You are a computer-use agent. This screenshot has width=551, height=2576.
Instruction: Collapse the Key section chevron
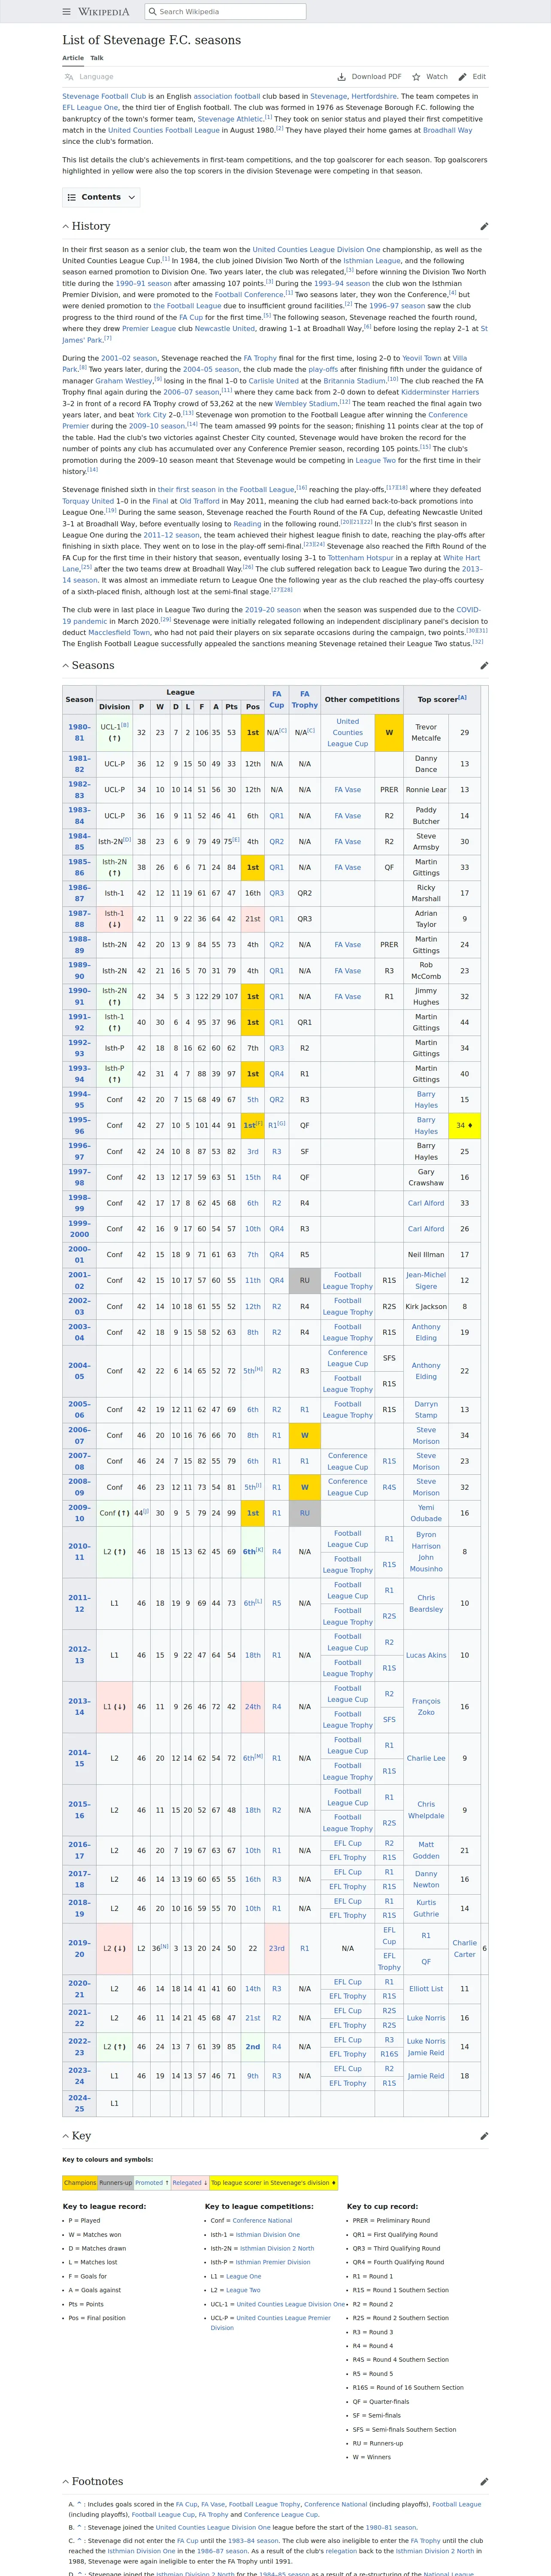[66, 2136]
